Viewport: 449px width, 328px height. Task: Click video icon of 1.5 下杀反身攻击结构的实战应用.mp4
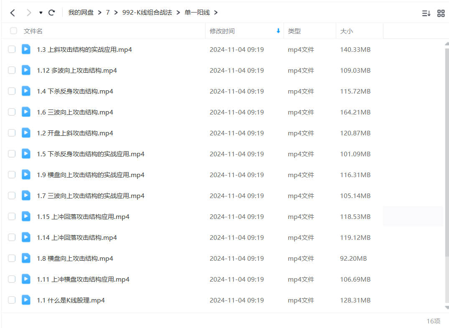26,154
